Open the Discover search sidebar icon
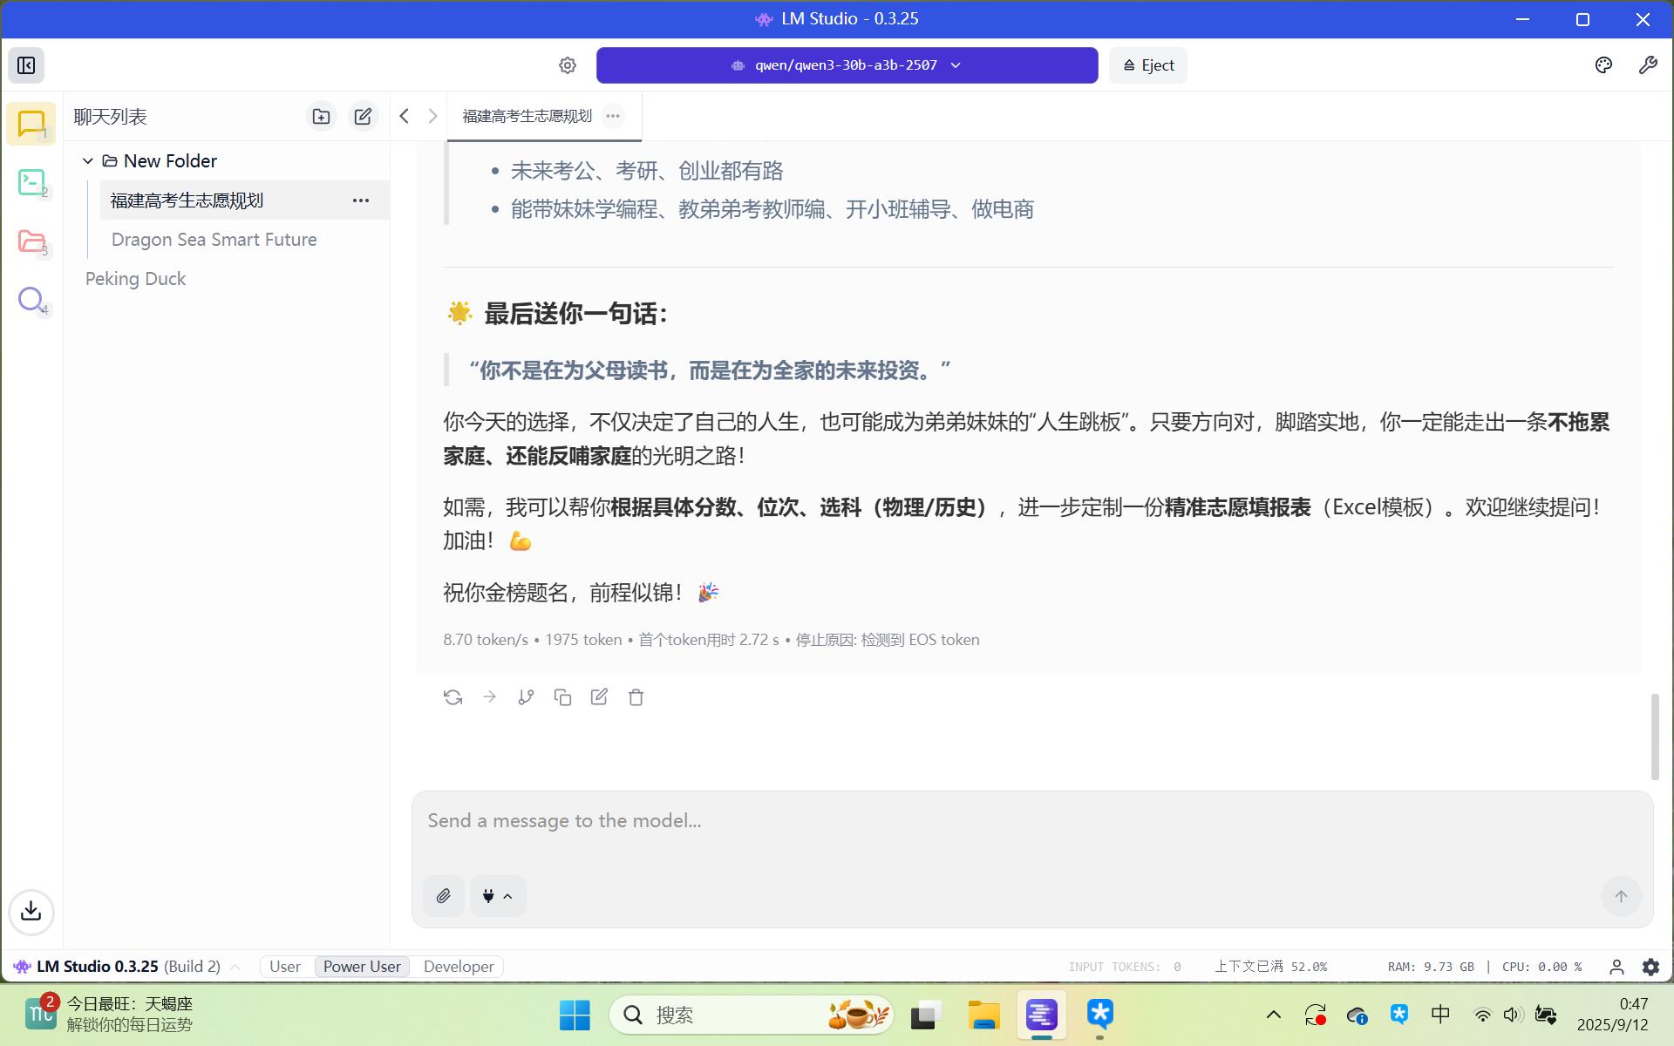Viewport: 1674px width, 1046px height. tap(31, 300)
